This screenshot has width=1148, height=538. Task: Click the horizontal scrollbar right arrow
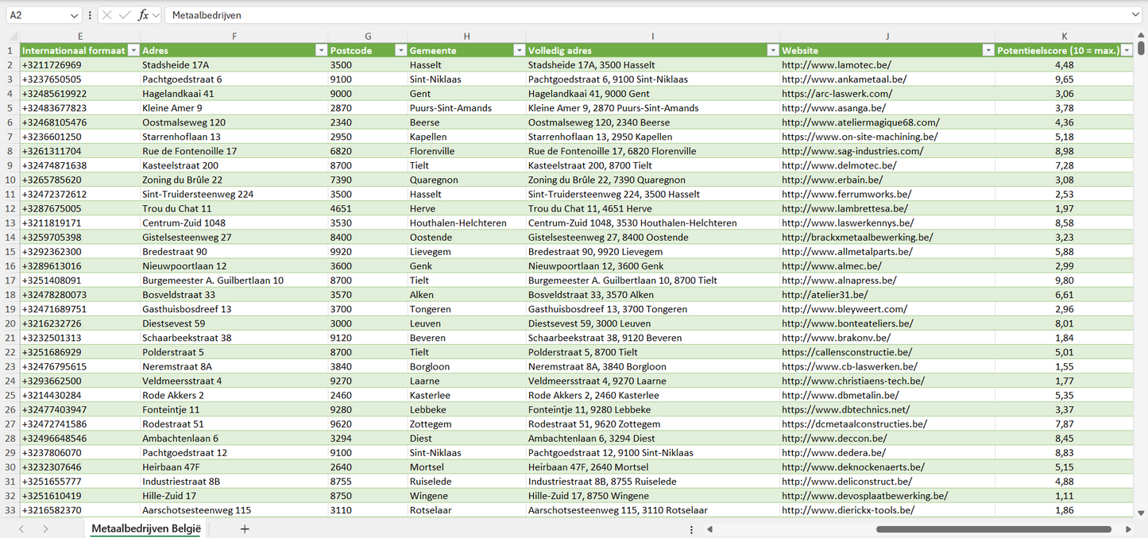[1128, 529]
